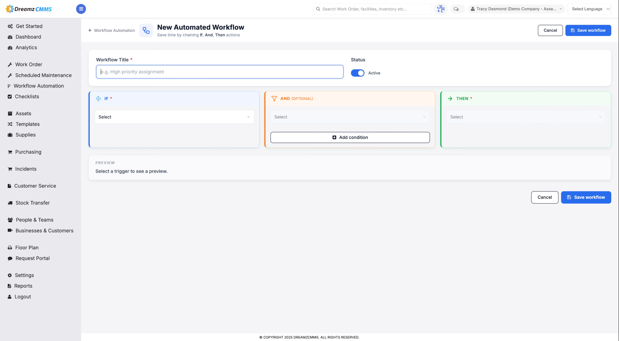Log out using the Logout link
The image size is (619, 341).
point(23,297)
